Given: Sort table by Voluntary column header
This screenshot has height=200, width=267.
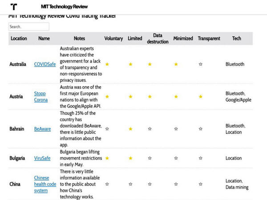Looking at the screenshot, I should (x=113, y=38).
